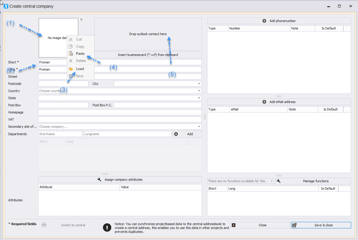Screen dimensions: 358x240
Task: Click the Departments Shortname text field
Action: (60, 134)
